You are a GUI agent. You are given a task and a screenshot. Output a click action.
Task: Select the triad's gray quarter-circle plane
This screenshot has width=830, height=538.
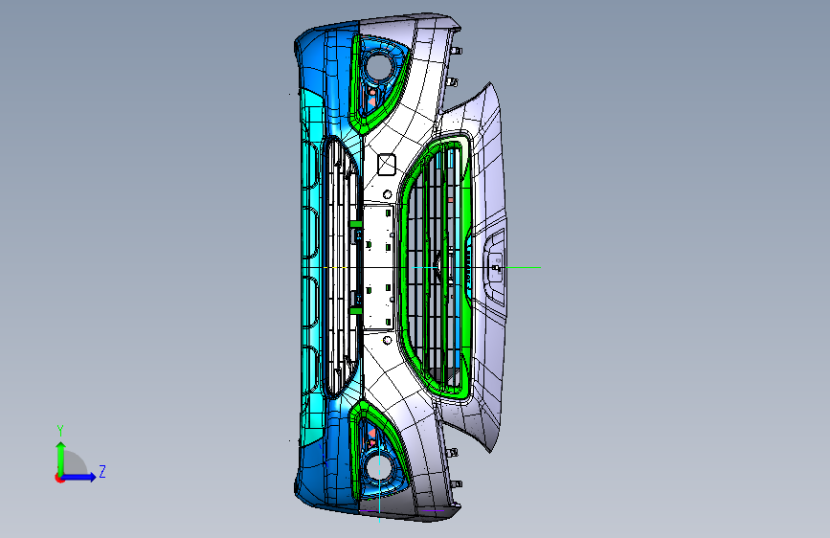point(76,463)
